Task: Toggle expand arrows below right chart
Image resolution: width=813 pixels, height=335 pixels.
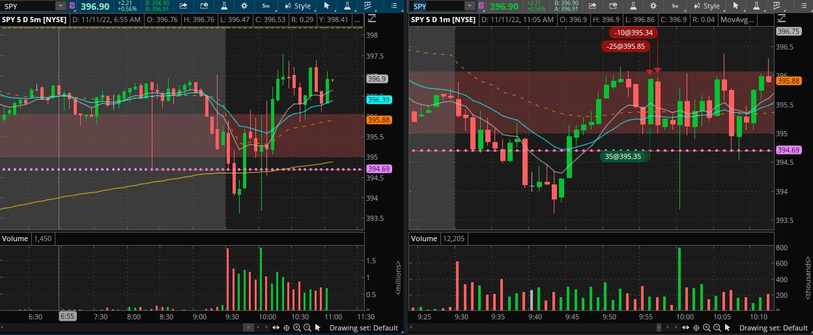Action: (687, 328)
